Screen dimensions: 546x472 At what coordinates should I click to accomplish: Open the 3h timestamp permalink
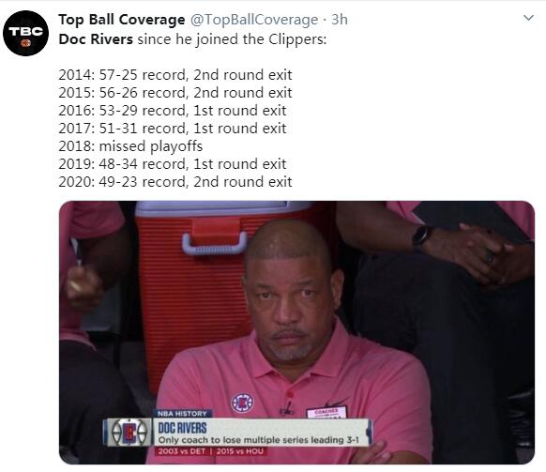[x=340, y=20]
